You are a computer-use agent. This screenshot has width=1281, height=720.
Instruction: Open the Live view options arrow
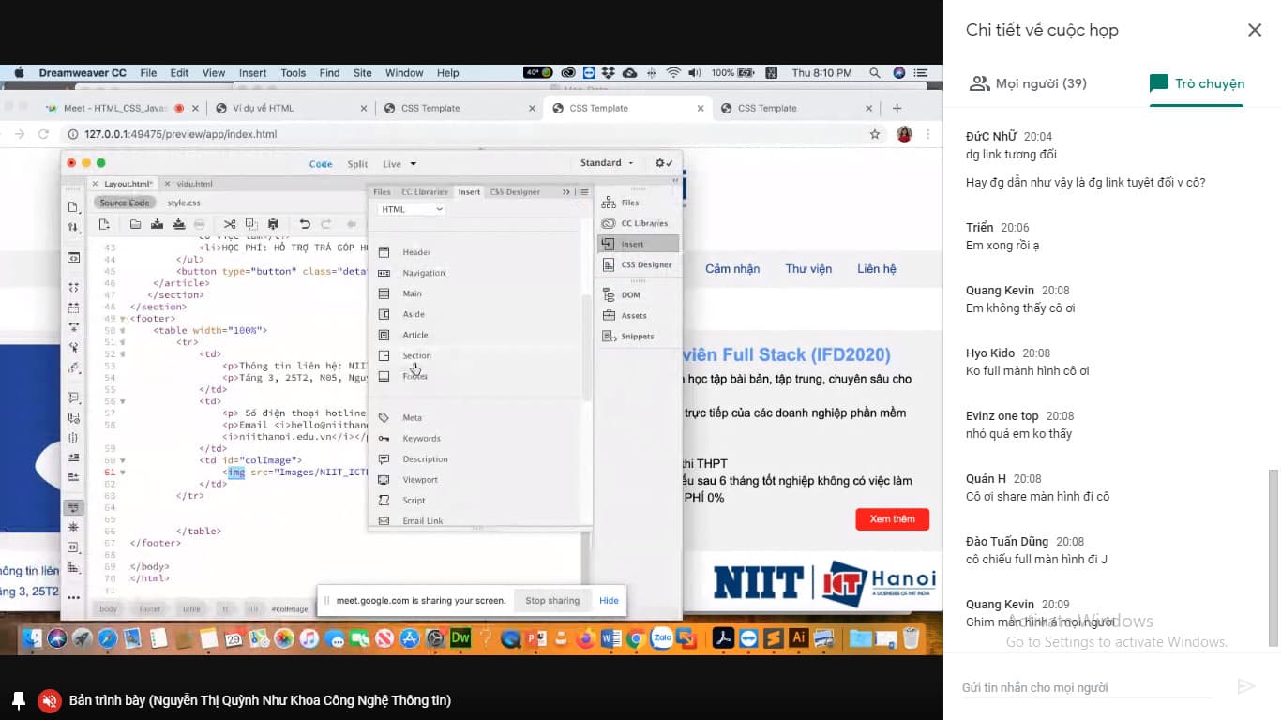tap(414, 164)
